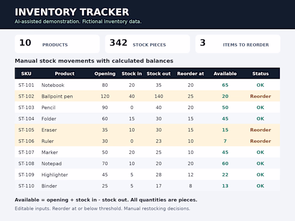Select the Notebook product cell

(53, 85)
